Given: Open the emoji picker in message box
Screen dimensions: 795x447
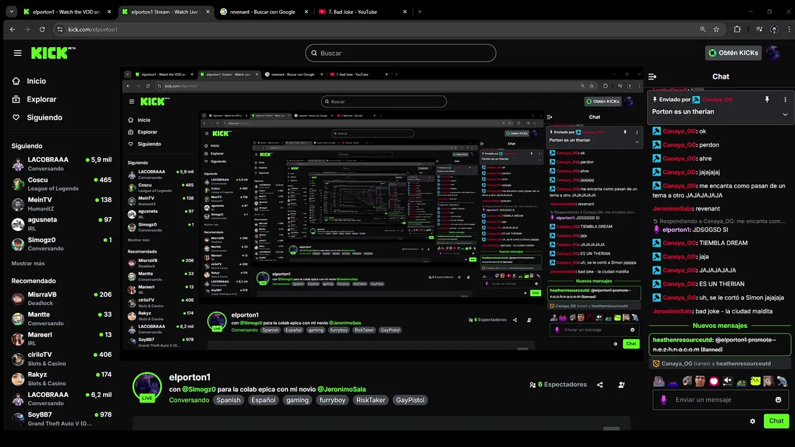Looking at the screenshot, I should pos(778,400).
